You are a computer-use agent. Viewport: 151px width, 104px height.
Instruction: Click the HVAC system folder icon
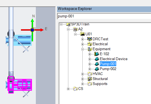[x=90, y=74]
